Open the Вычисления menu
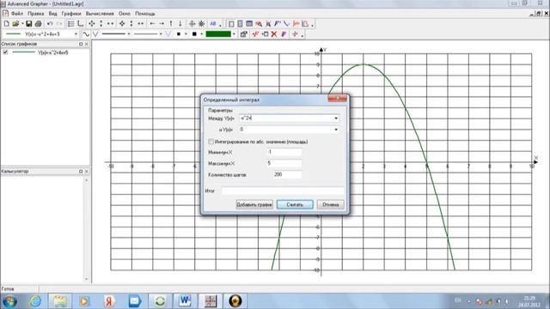The height and width of the screenshot is (309, 550). pyautogui.click(x=100, y=14)
